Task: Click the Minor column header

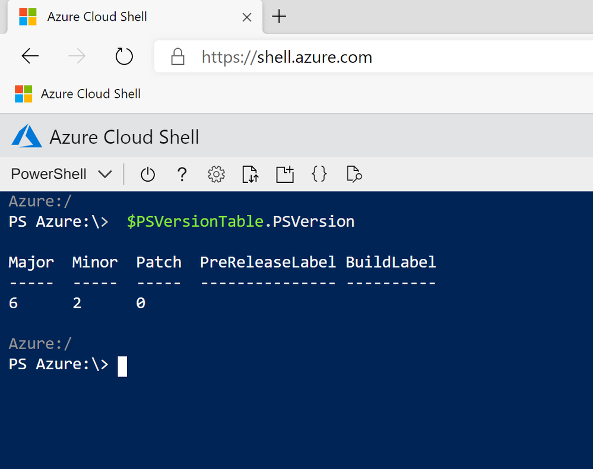Action: [x=95, y=262]
